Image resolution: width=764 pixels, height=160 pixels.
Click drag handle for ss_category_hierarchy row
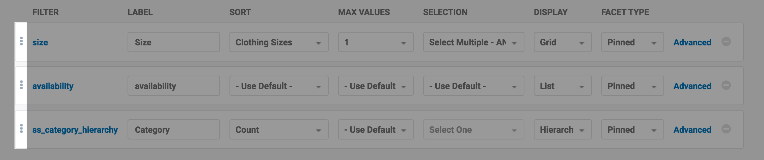(x=21, y=129)
